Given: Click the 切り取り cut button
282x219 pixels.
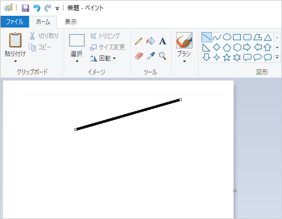Looking at the screenshot, I should pyautogui.click(x=44, y=36).
